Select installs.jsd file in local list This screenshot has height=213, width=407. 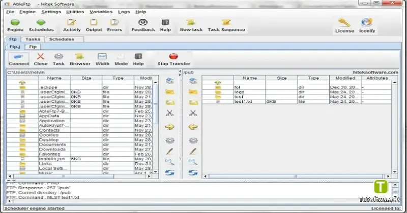79,159
